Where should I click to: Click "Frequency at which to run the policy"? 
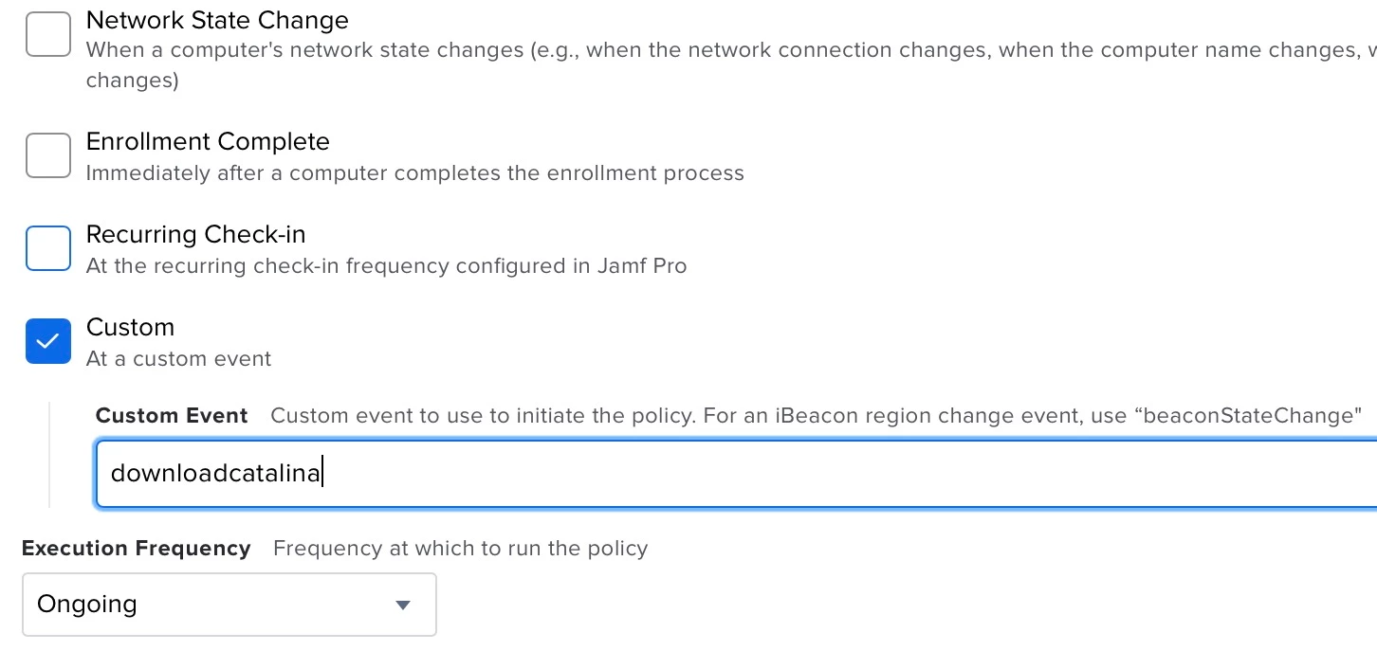point(460,548)
